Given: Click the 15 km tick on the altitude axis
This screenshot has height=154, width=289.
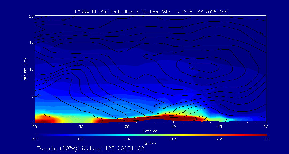Looking at the screenshot, I should coord(31,43).
